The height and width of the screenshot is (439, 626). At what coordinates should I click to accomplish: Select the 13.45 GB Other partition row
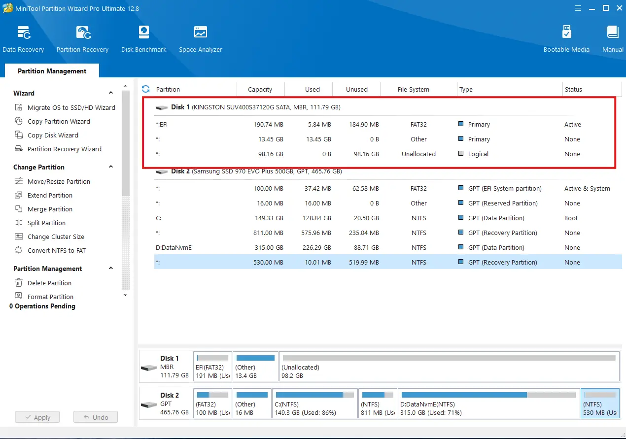tap(388, 139)
